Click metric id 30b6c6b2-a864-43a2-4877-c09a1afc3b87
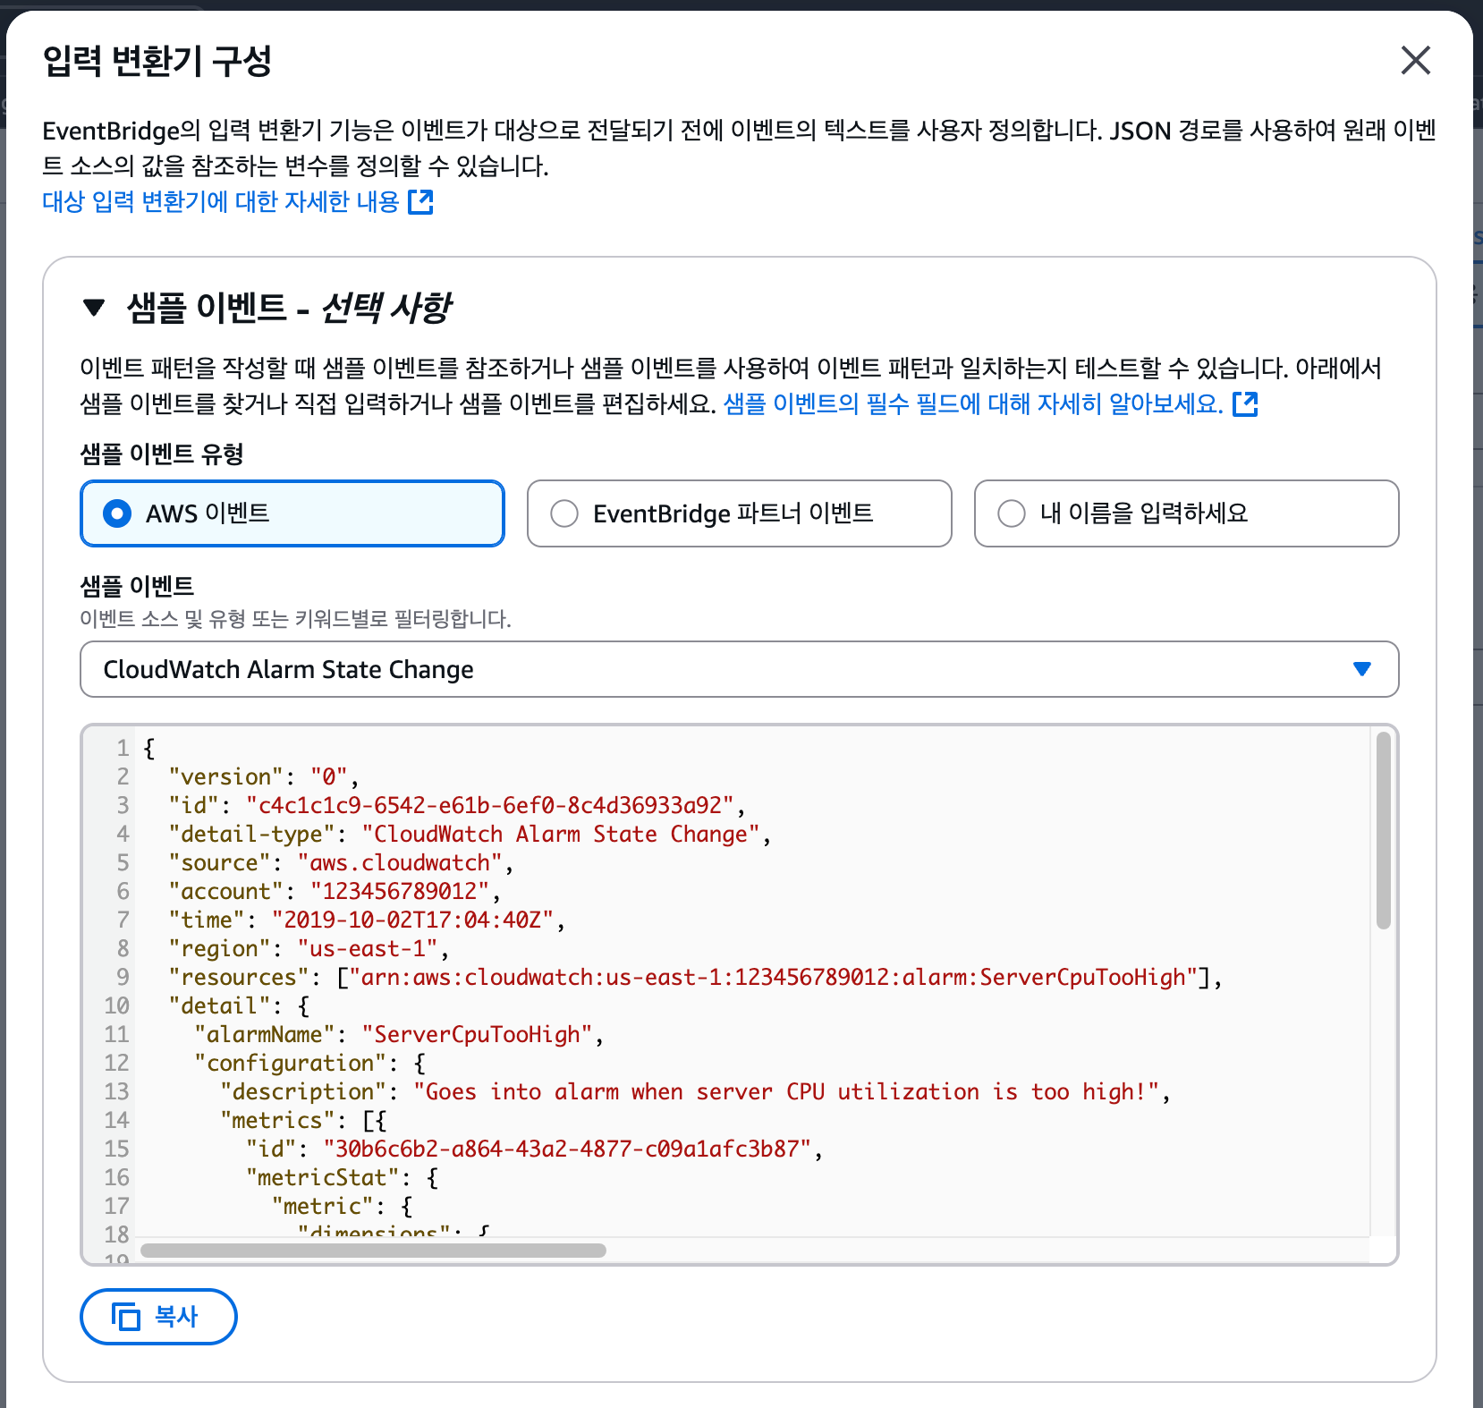Image resolution: width=1483 pixels, height=1408 pixels. coord(567,1149)
